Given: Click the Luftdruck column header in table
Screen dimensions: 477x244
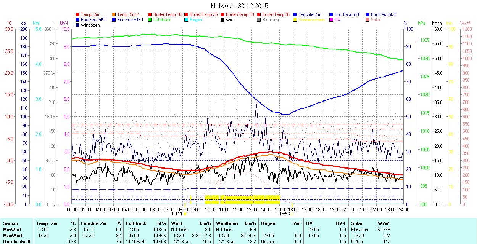Looking at the screenshot, I should (136, 223).
